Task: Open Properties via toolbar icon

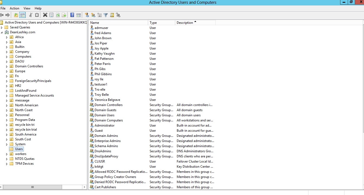Action: click(x=51, y=15)
